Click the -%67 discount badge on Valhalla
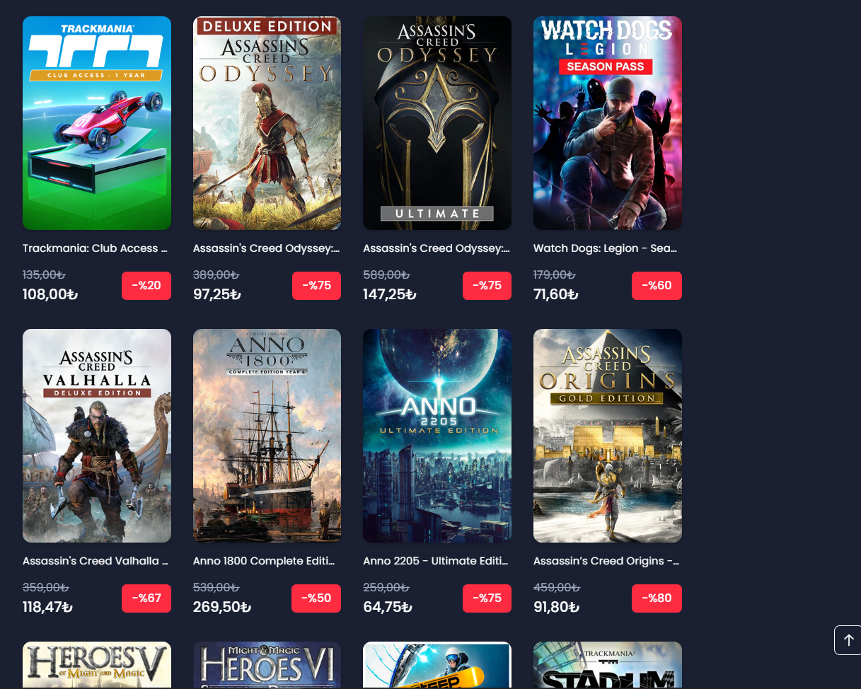 click(x=146, y=598)
